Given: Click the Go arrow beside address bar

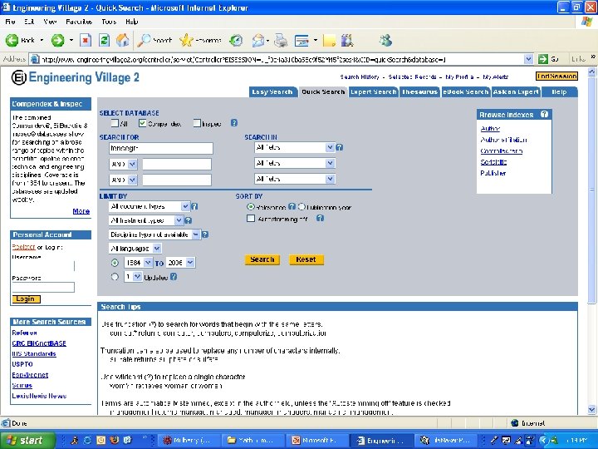Looking at the screenshot, I should click(543, 59).
